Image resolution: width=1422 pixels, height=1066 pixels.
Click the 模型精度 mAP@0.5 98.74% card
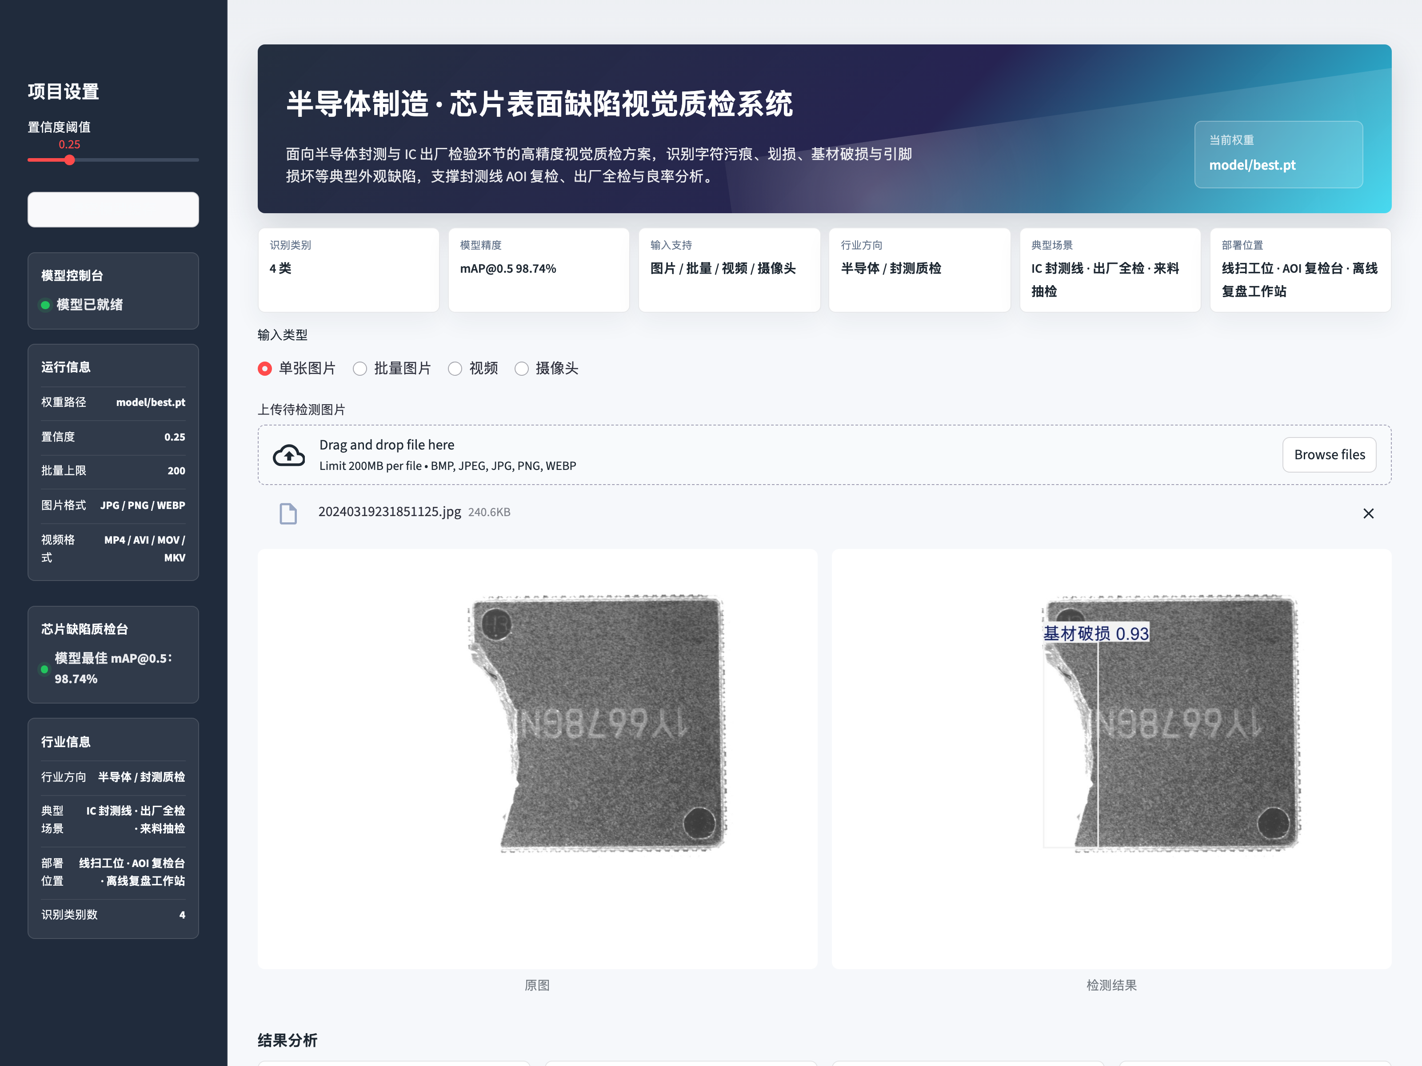click(x=539, y=270)
